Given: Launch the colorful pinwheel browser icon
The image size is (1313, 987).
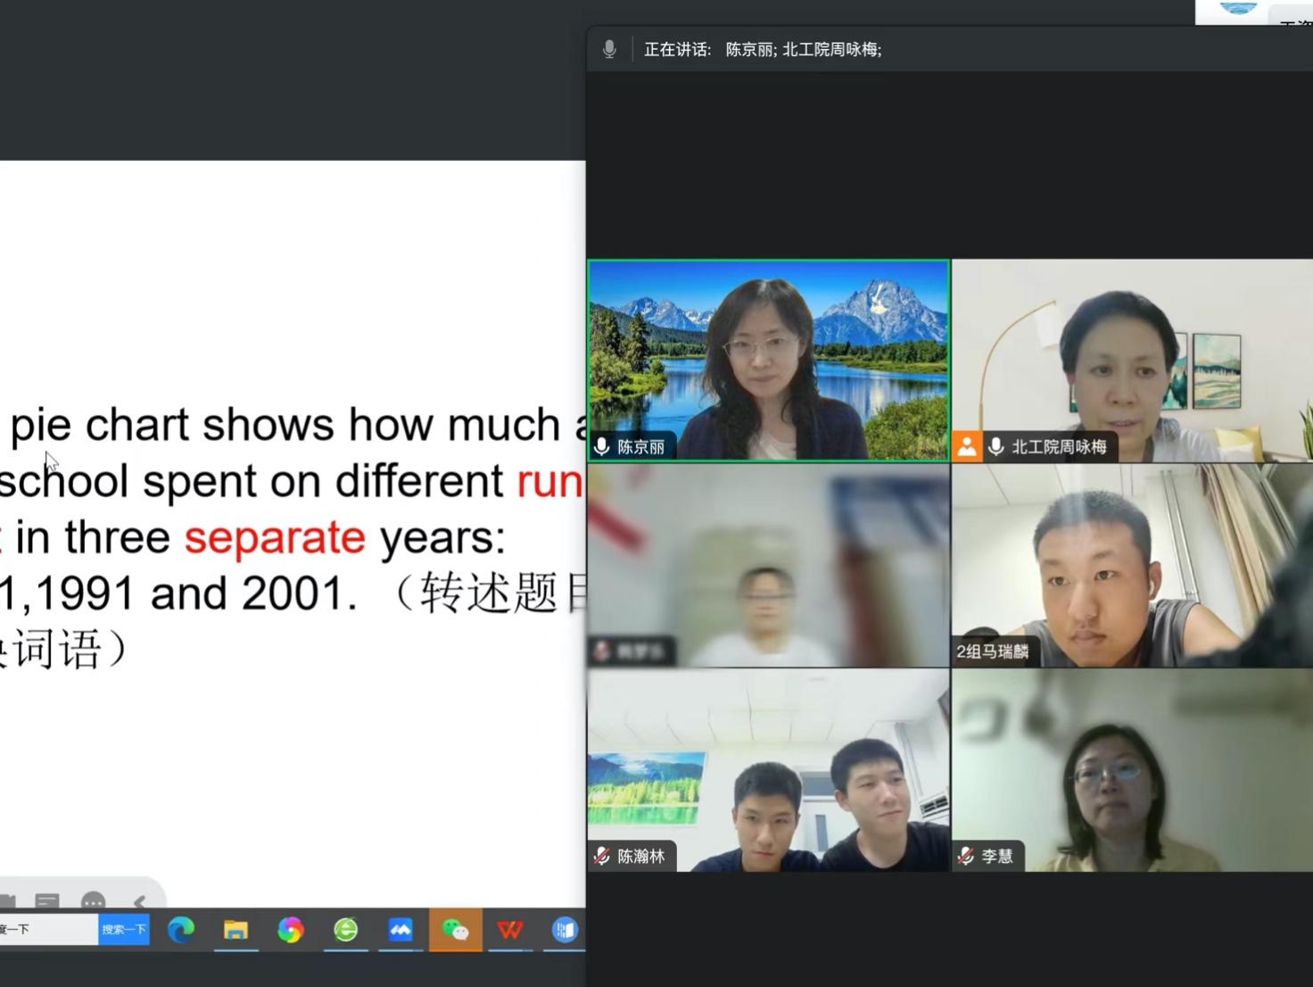Looking at the screenshot, I should tap(290, 930).
